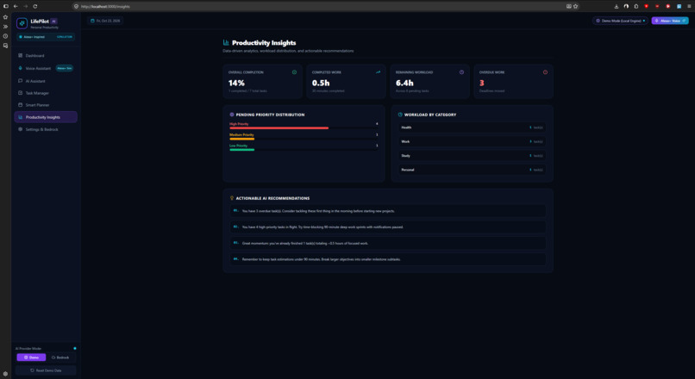Image resolution: width=695 pixels, height=379 pixels.
Task: Click the 0.5h completed work value
Action: tap(321, 83)
